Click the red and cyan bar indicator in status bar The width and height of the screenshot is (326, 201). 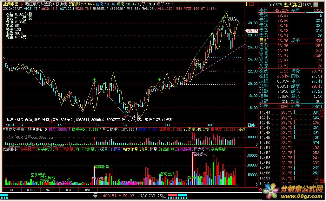tap(177, 196)
